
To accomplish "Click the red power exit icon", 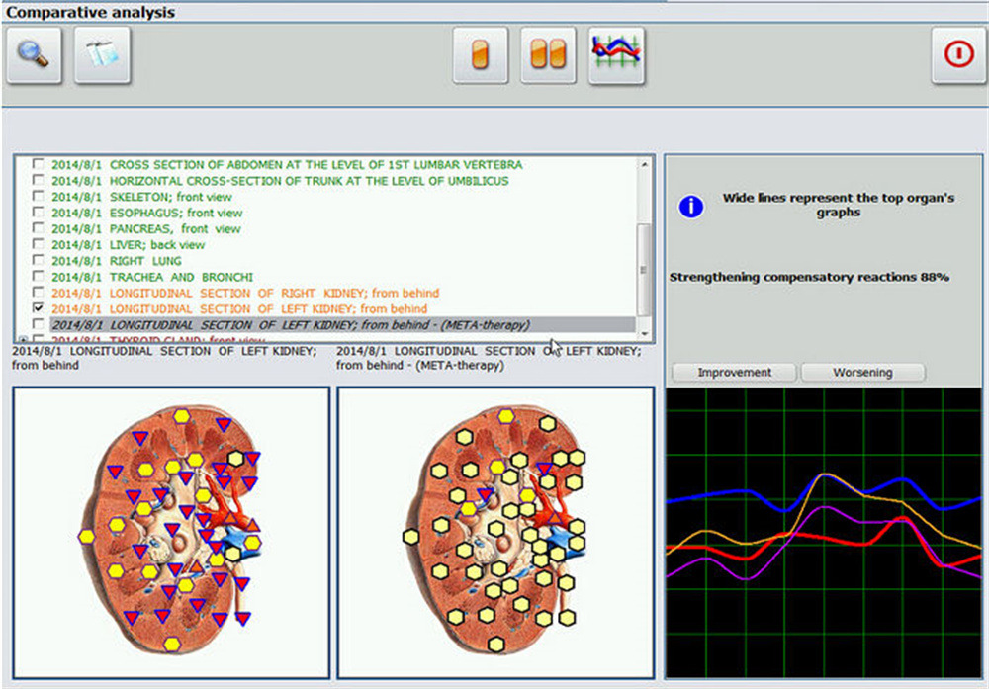I will pos(958,55).
